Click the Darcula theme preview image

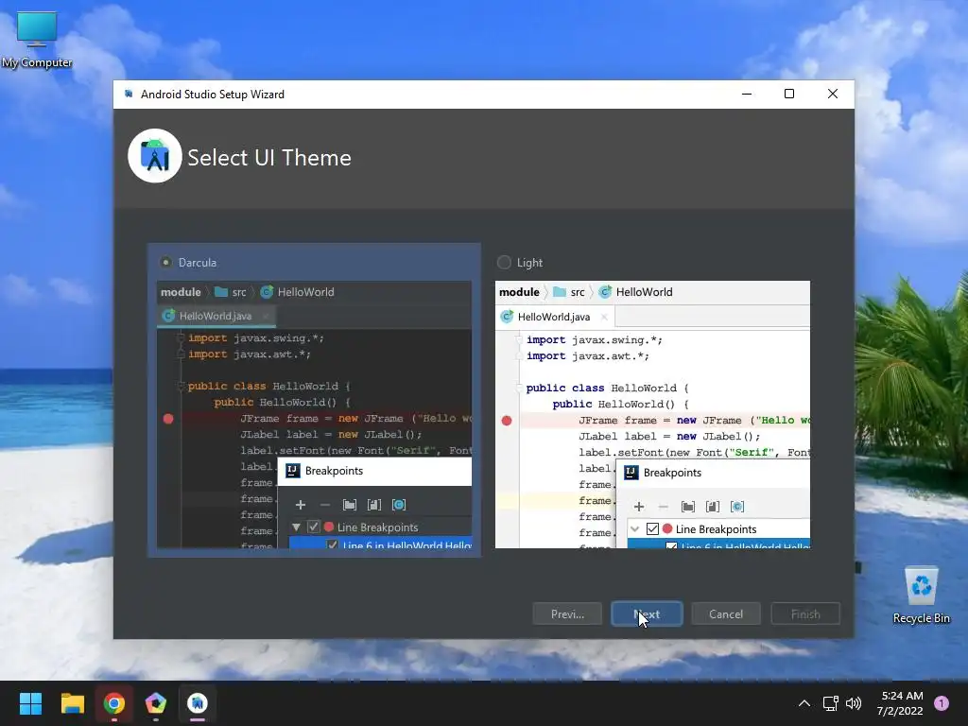(314, 415)
